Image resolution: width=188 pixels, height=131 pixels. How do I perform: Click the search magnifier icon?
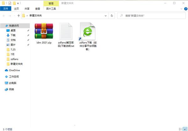[x=122, y=16]
